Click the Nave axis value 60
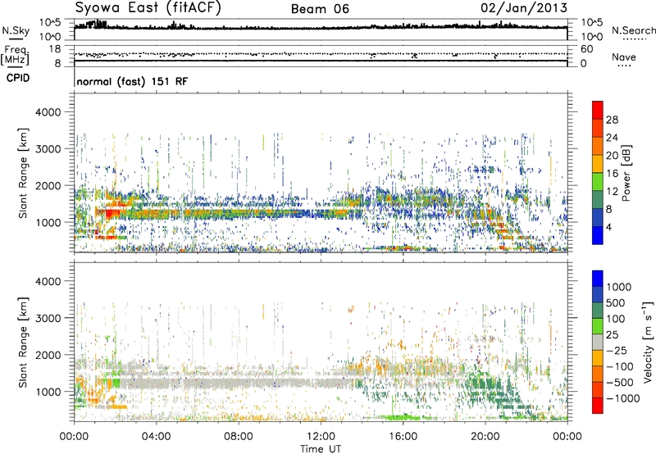The width and height of the screenshot is (656, 454). tap(586, 49)
